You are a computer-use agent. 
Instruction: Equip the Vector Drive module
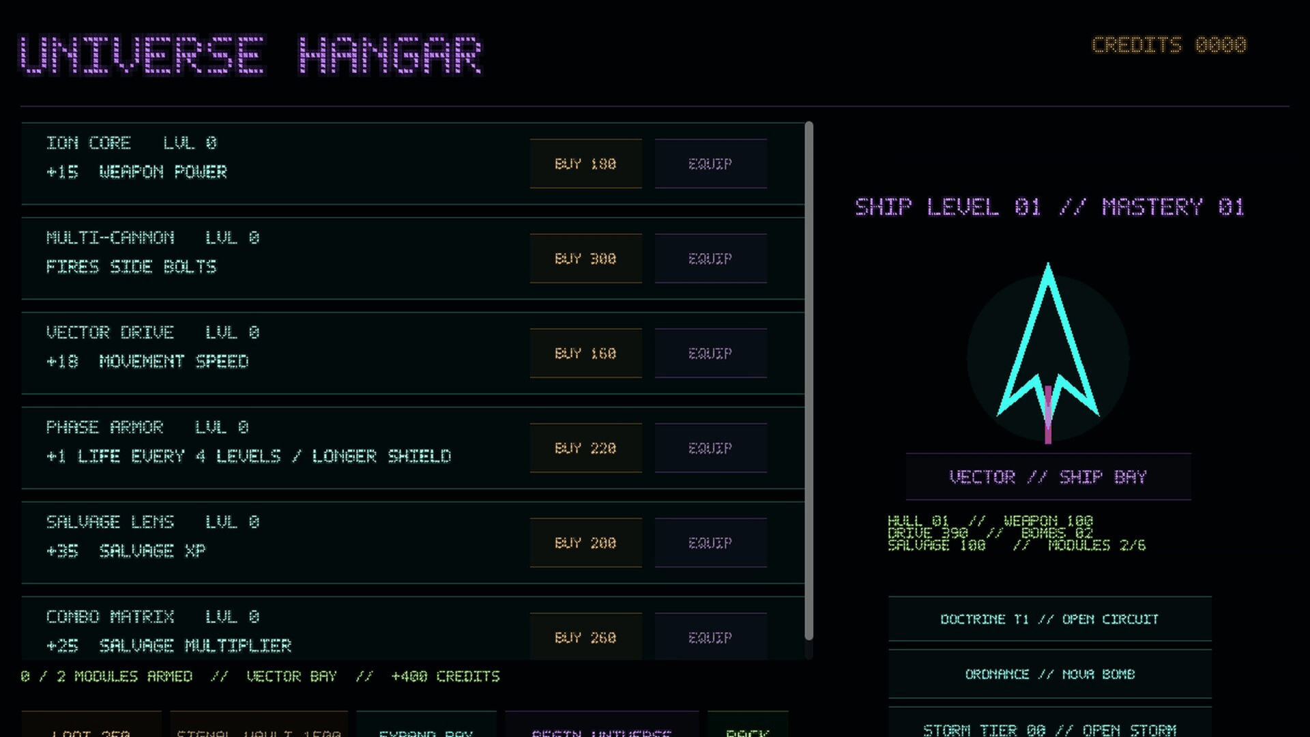coord(710,353)
